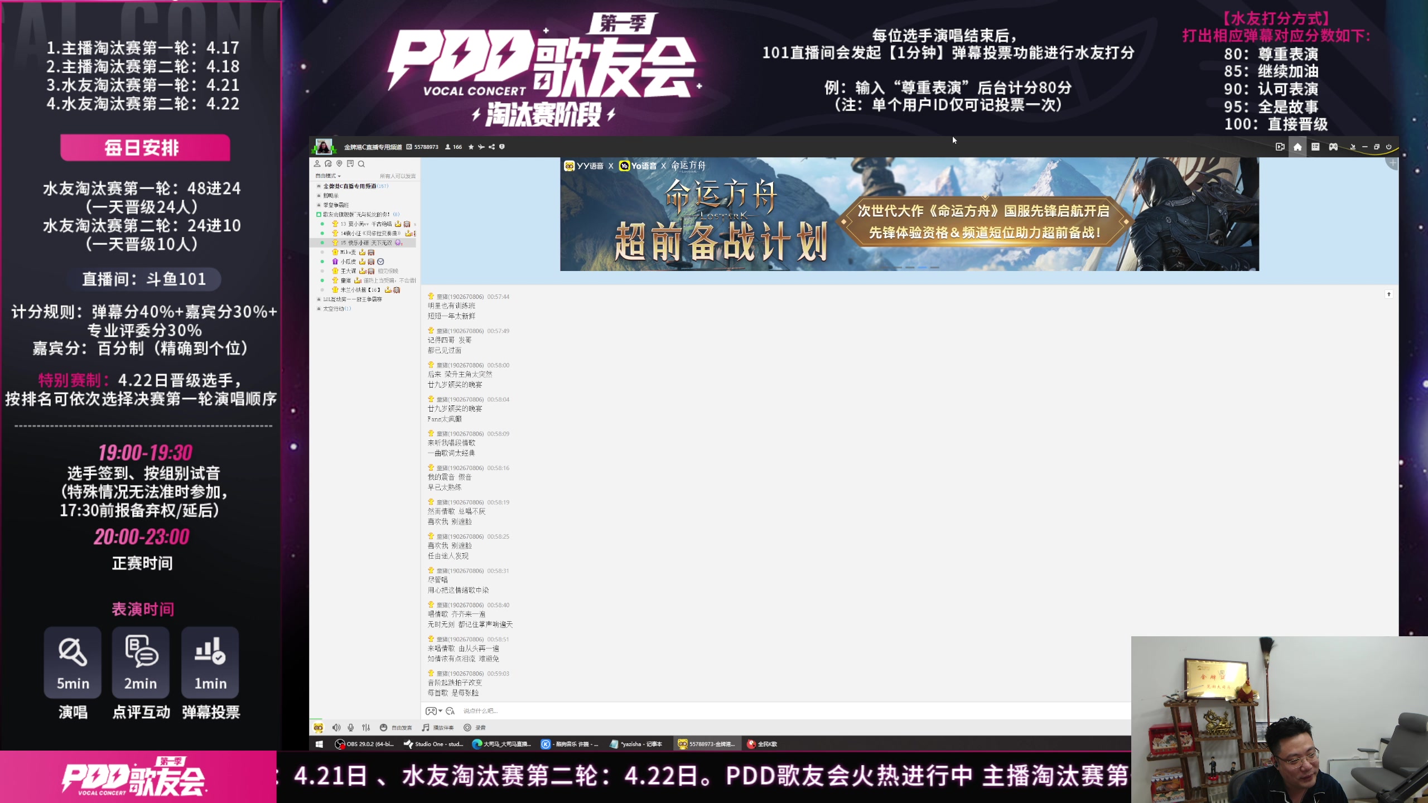Toggle 录音 recording in bottom bar
Viewport: 1428px width, 803px height.
click(475, 728)
